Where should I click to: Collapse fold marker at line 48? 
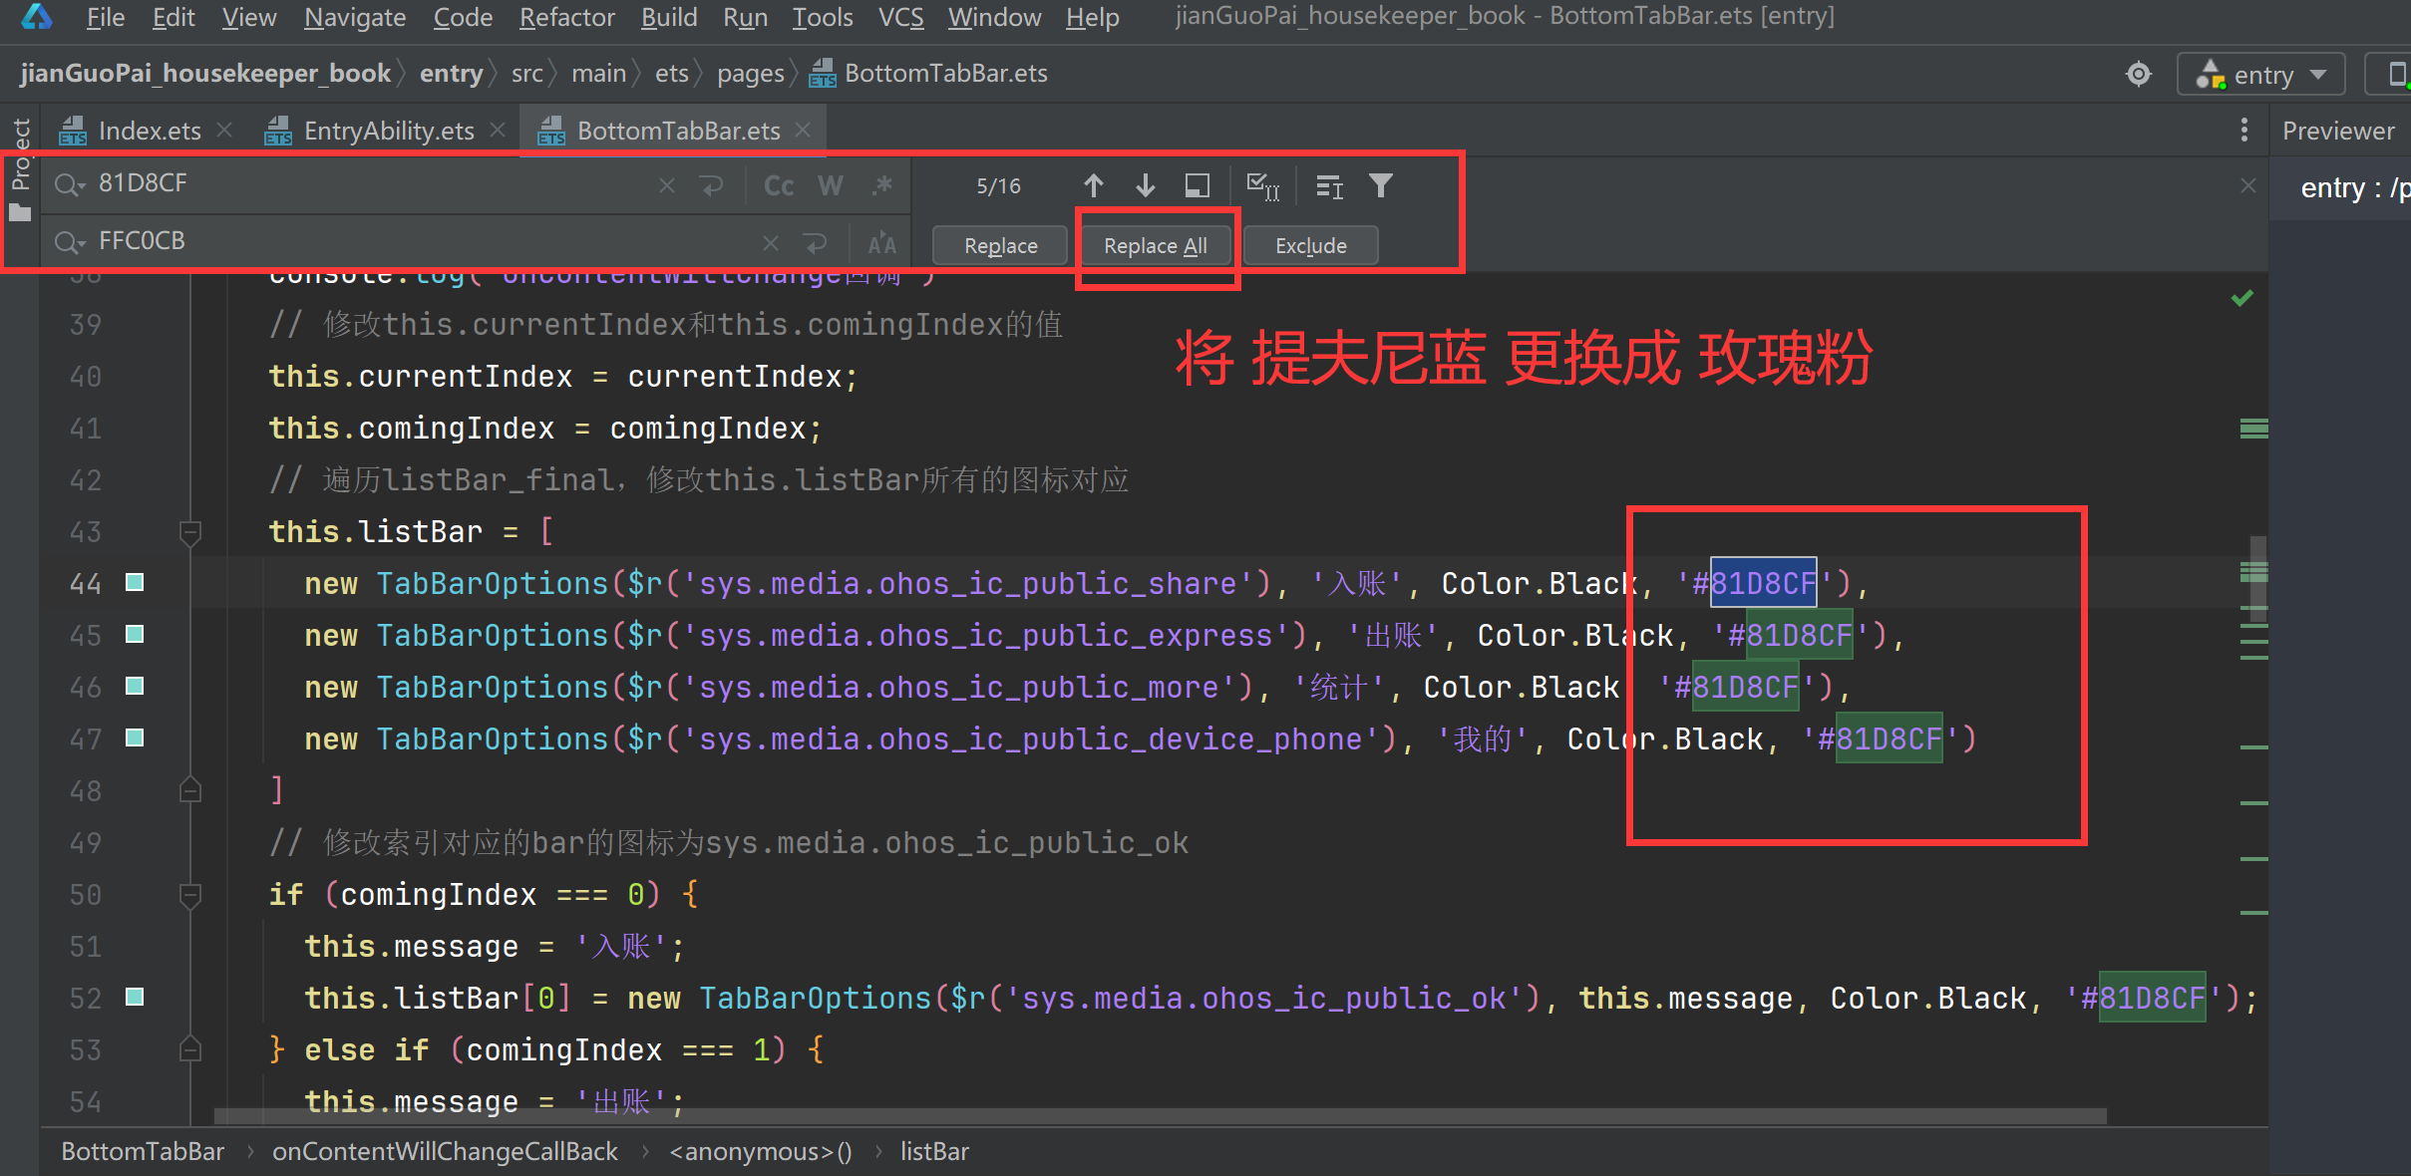pos(190,790)
